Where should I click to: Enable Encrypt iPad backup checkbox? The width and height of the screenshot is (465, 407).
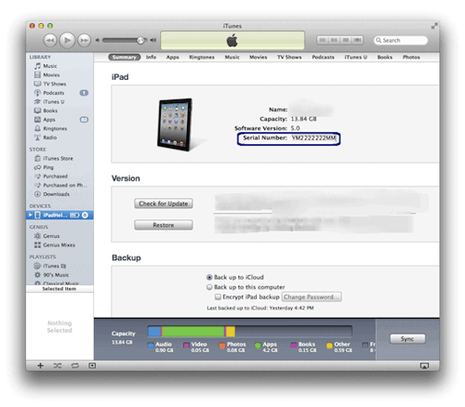(218, 297)
